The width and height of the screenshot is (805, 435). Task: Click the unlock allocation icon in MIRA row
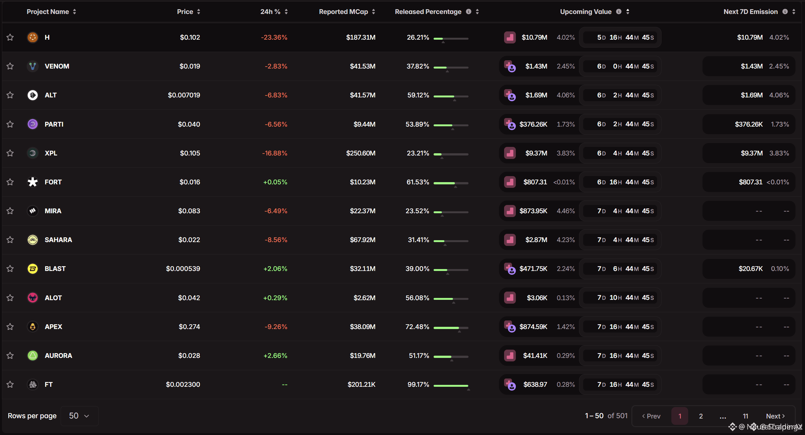[510, 211]
